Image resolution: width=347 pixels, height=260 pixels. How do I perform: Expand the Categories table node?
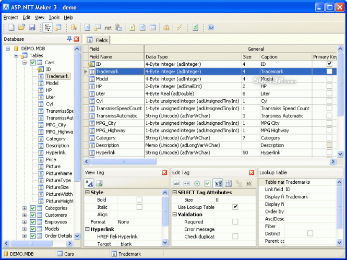click(x=25, y=208)
